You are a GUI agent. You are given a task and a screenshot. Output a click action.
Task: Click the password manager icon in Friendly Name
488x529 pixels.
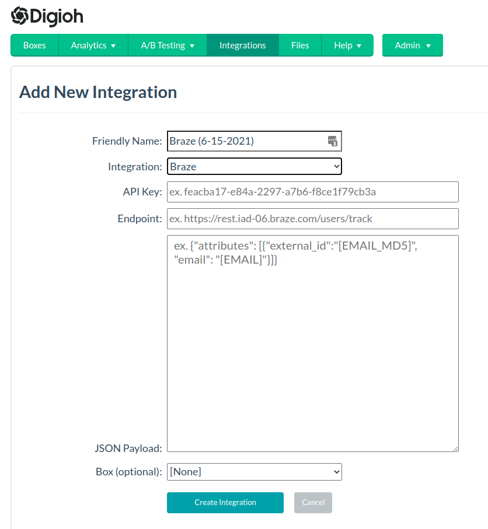pos(332,141)
